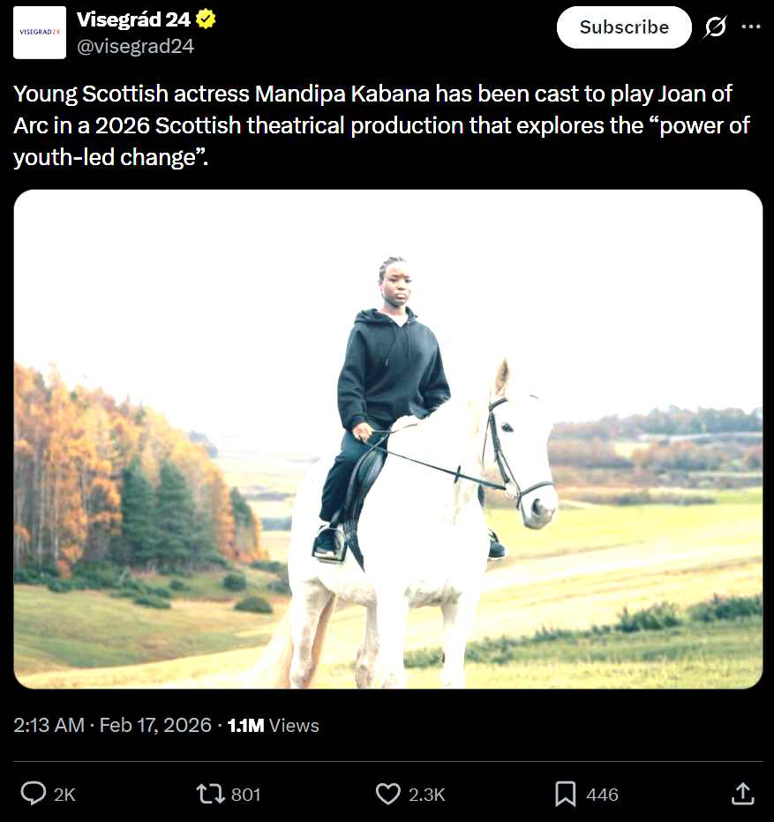Enlarge the white horse rider photo

click(x=388, y=439)
